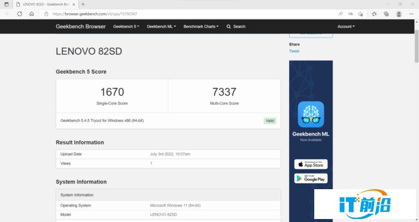Click the upload date July 3rd 2022 value
The height and width of the screenshot is (222, 419).
click(x=170, y=154)
